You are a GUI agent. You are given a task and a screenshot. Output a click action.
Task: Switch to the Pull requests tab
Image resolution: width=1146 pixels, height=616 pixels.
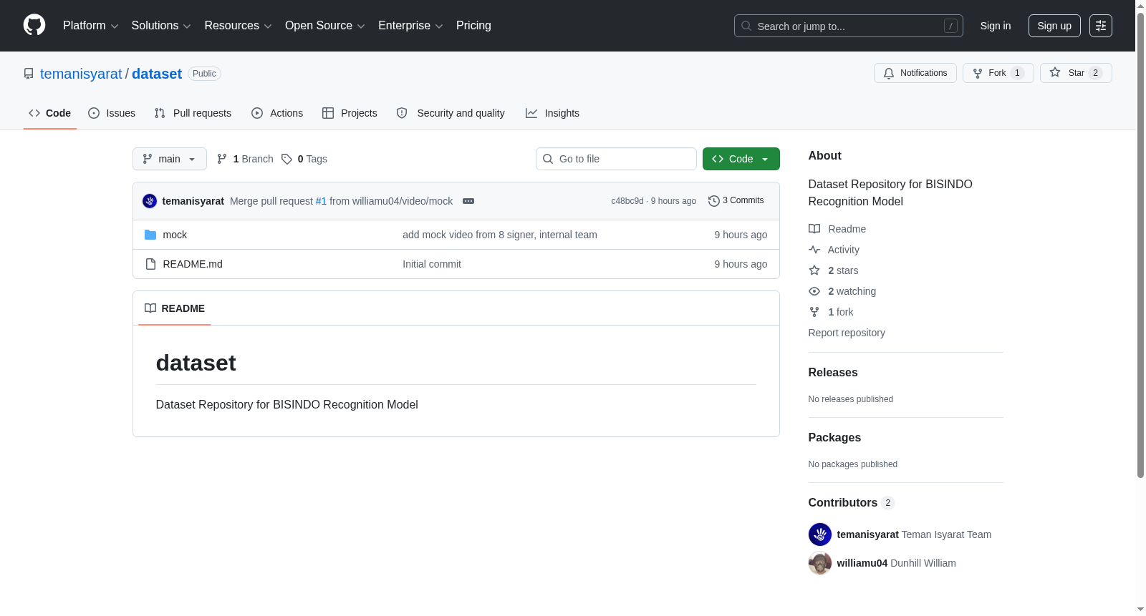pos(193,113)
